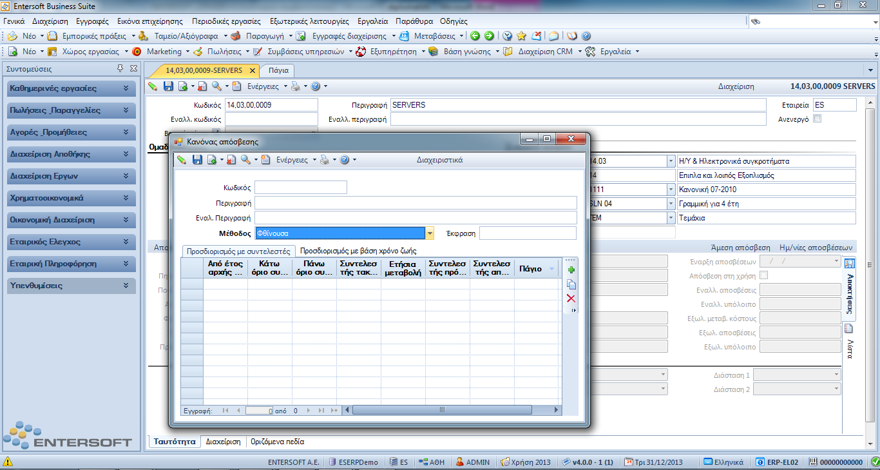The image size is (880, 470).
Task: Click horizontal scrollbar of the grid
Action: point(441,410)
